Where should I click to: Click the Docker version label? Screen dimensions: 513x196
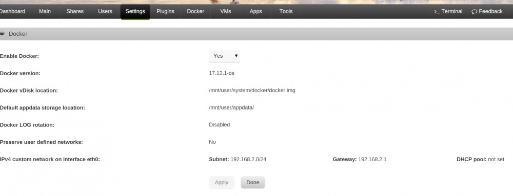tap(20, 73)
